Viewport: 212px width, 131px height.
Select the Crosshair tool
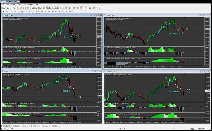pos(7,11)
